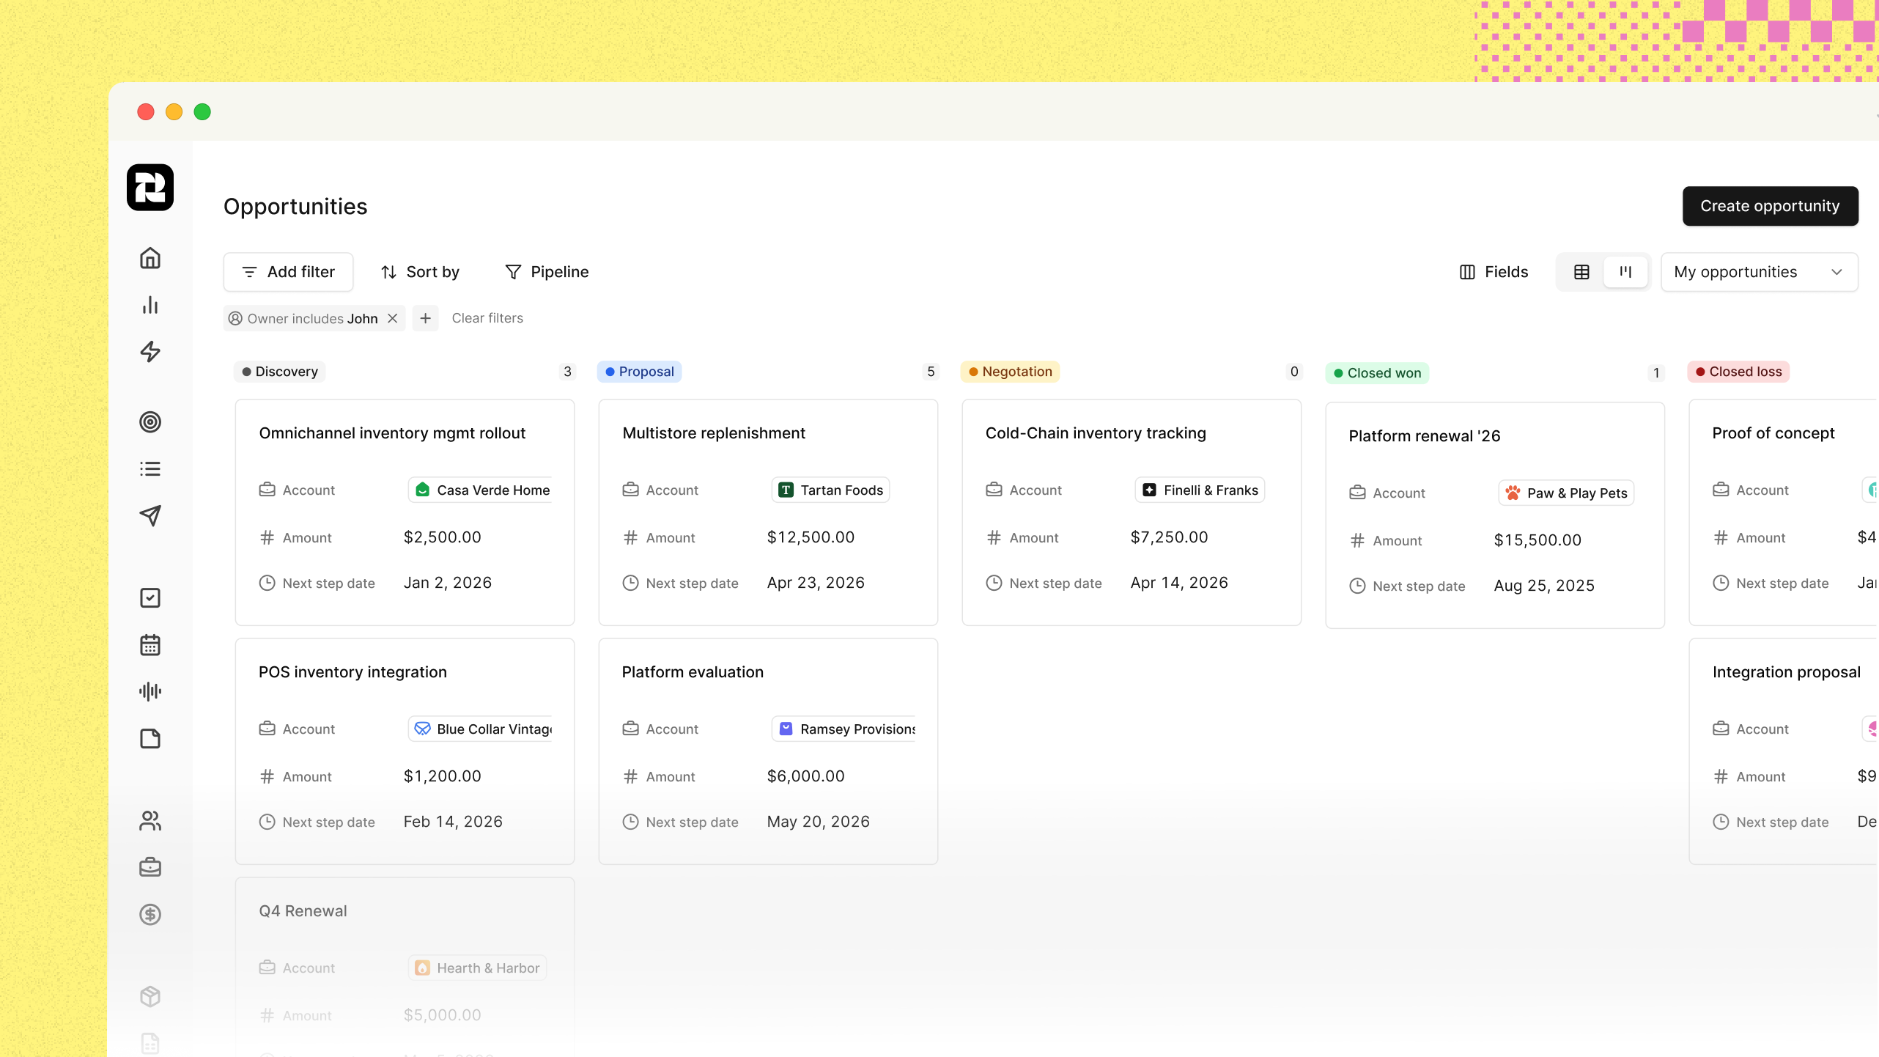Open the calendar icon in sidebar
The image size is (1879, 1057).
click(x=150, y=645)
